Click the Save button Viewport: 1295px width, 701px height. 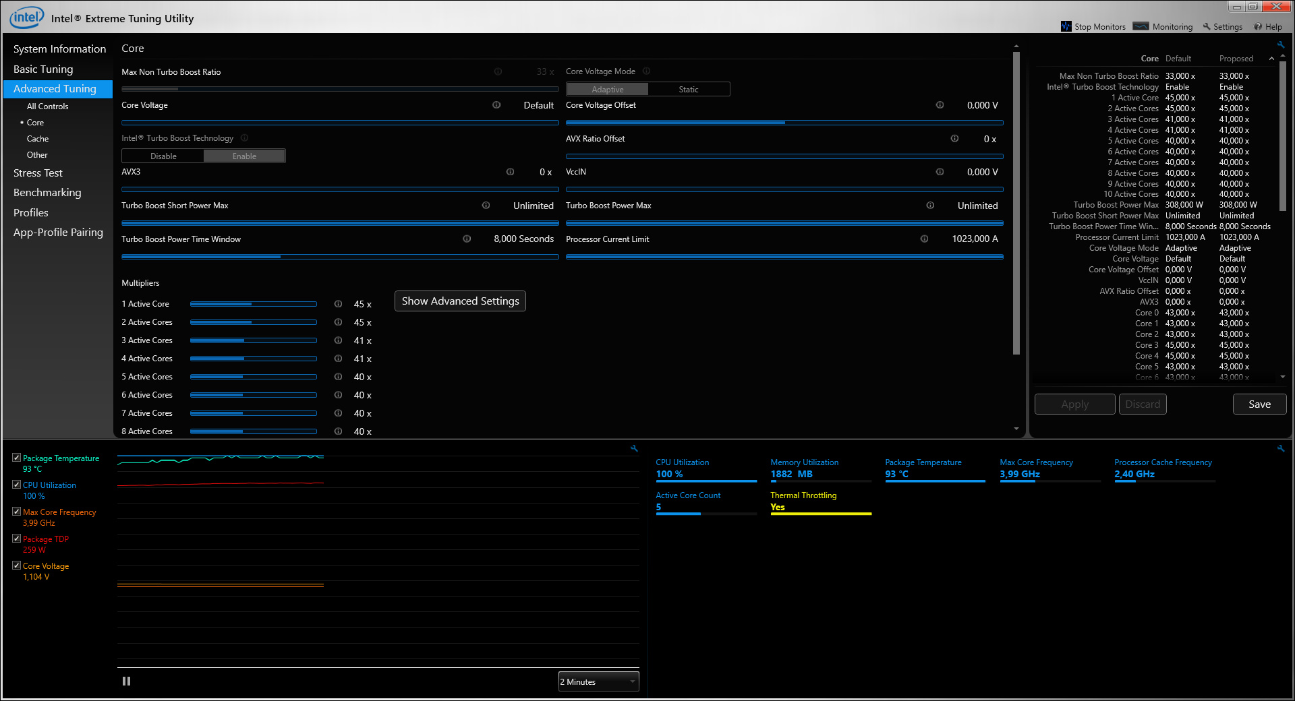[x=1259, y=404]
